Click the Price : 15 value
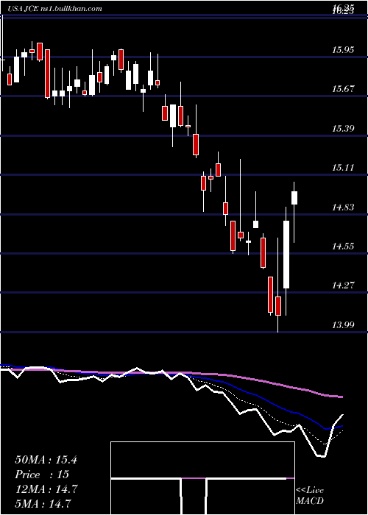This screenshot has height=515, width=368. coord(42,475)
